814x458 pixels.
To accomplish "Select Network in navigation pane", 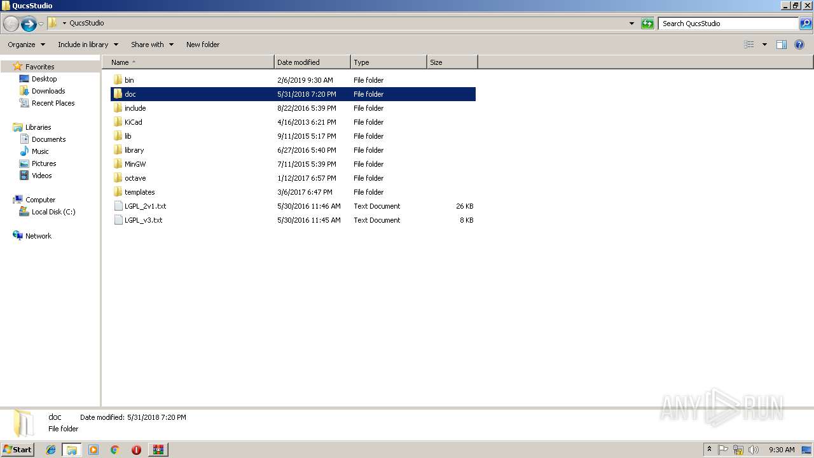I will point(38,236).
